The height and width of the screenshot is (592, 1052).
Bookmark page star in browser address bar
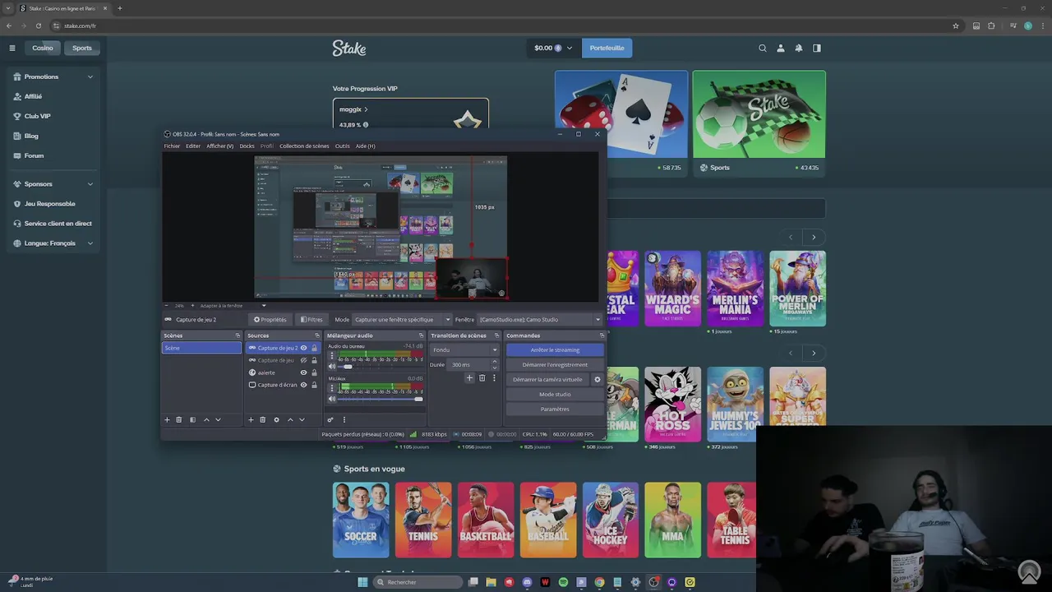(x=956, y=25)
